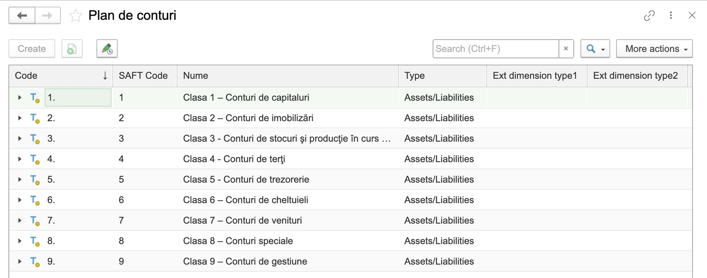Add Plan de conturi to favorites star
The width and height of the screenshot is (707, 278).
tap(75, 16)
